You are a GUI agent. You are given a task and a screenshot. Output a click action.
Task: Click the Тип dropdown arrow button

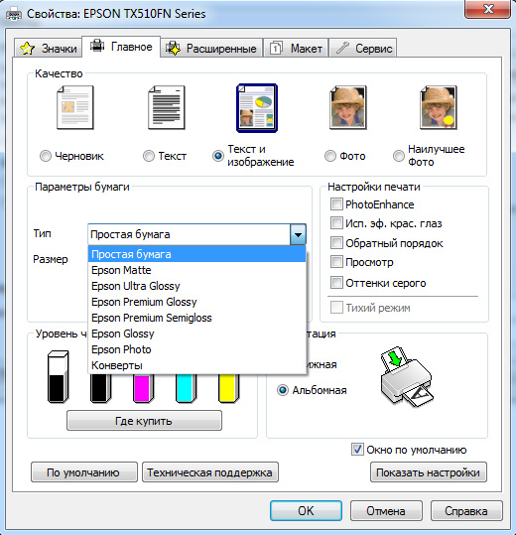click(x=298, y=234)
